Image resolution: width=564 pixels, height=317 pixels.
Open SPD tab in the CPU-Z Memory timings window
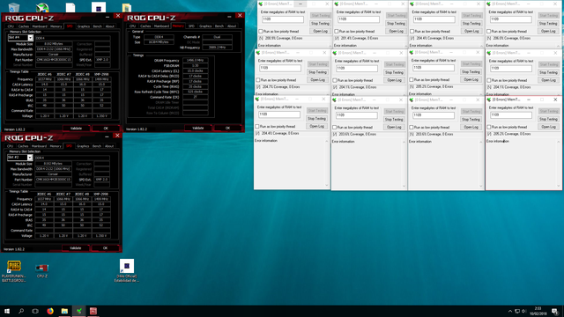coord(191,26)
